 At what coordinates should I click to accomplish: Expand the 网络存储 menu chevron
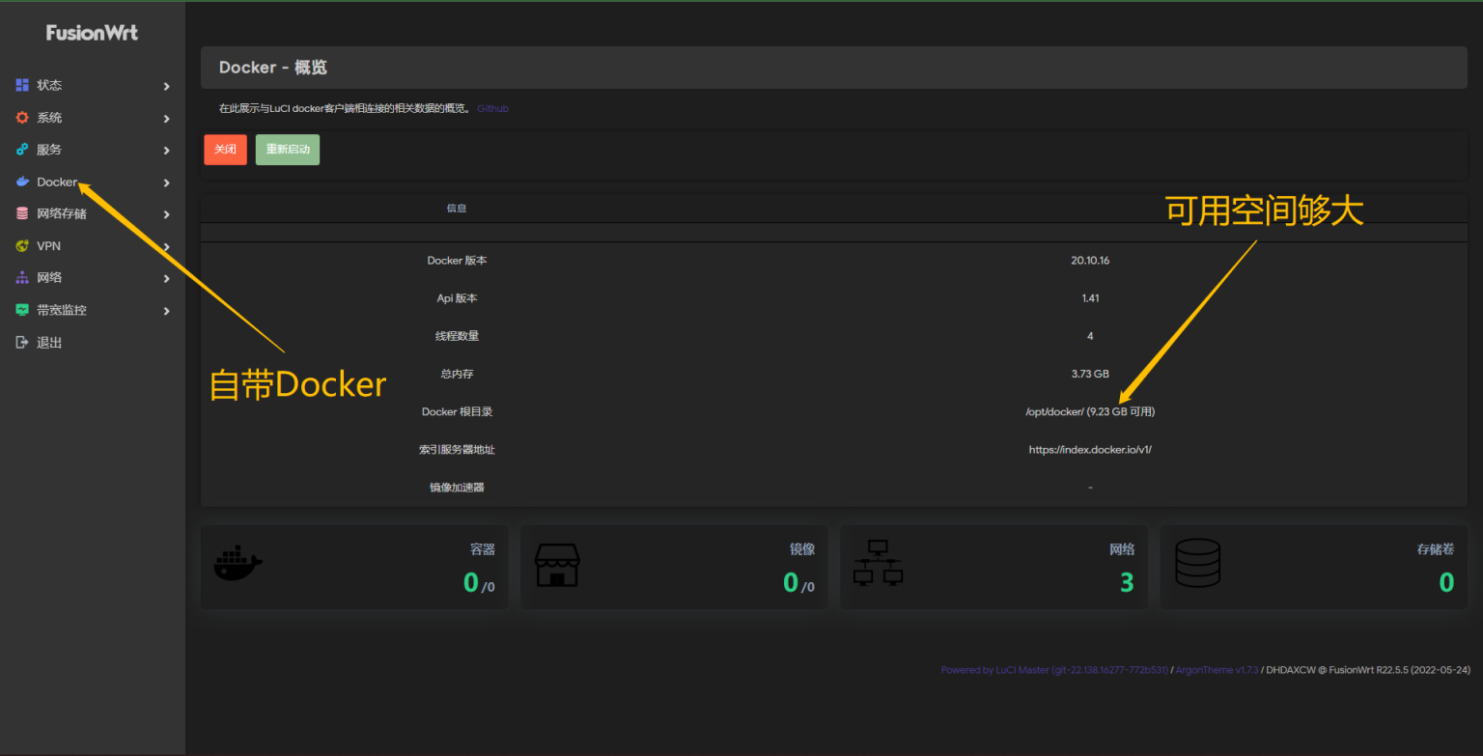coord(166,214)
